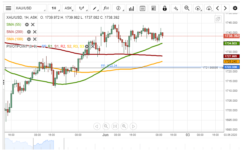This screenshot has height=151, width=242.
Task: Open chart settings gear in toolbar
Action: tap(235, 8)
